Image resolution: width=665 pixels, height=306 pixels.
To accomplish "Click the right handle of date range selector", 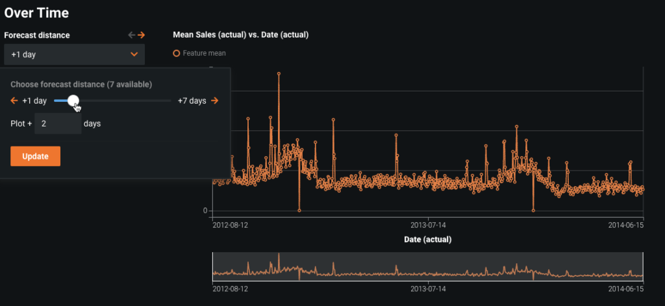I will [x=644, y=267].
